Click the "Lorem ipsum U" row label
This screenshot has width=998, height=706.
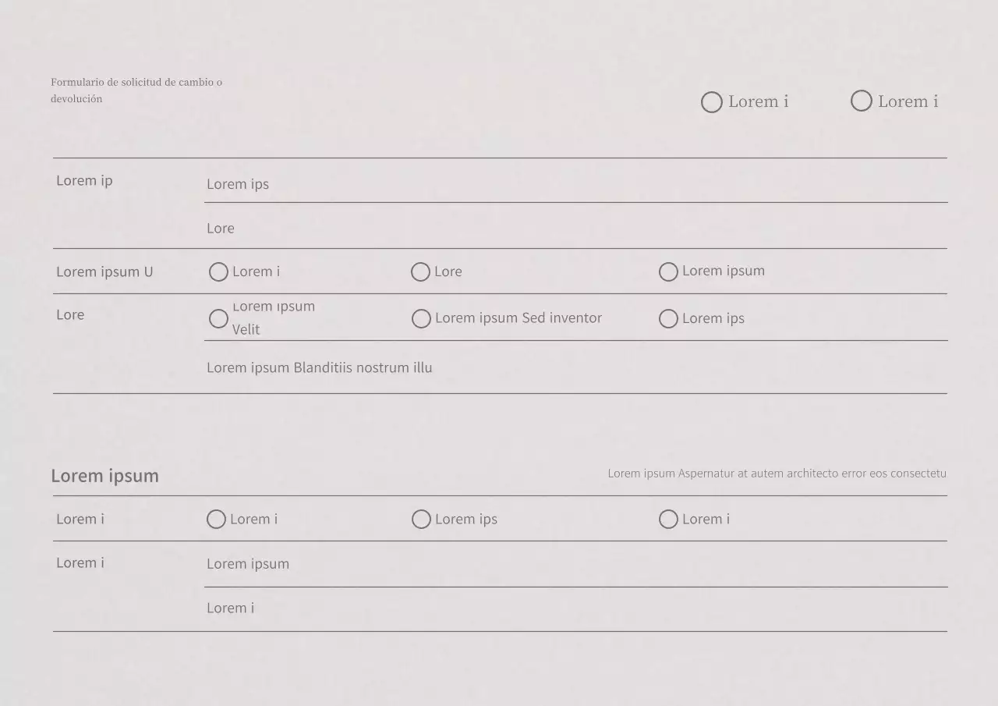point(104,272)
